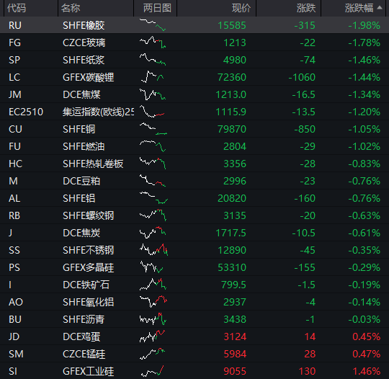Sort by the 涨跌幅 column arrow

click(x=380, y=8)
